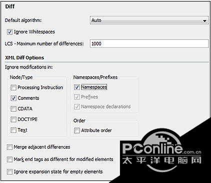This screenshot has width=211, height=183.
Task: Uncheck the Ignore Whitespaces checkbox
Action: pyautogui.click(x=9, y=31)
